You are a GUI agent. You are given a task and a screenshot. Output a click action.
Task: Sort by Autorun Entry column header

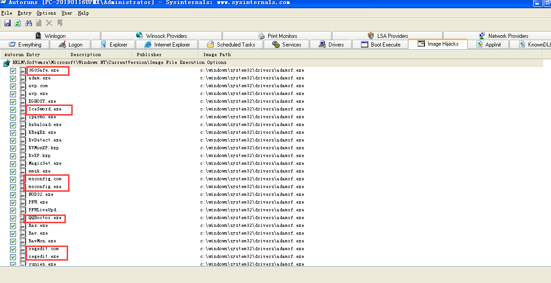click(x=33, y=55)
